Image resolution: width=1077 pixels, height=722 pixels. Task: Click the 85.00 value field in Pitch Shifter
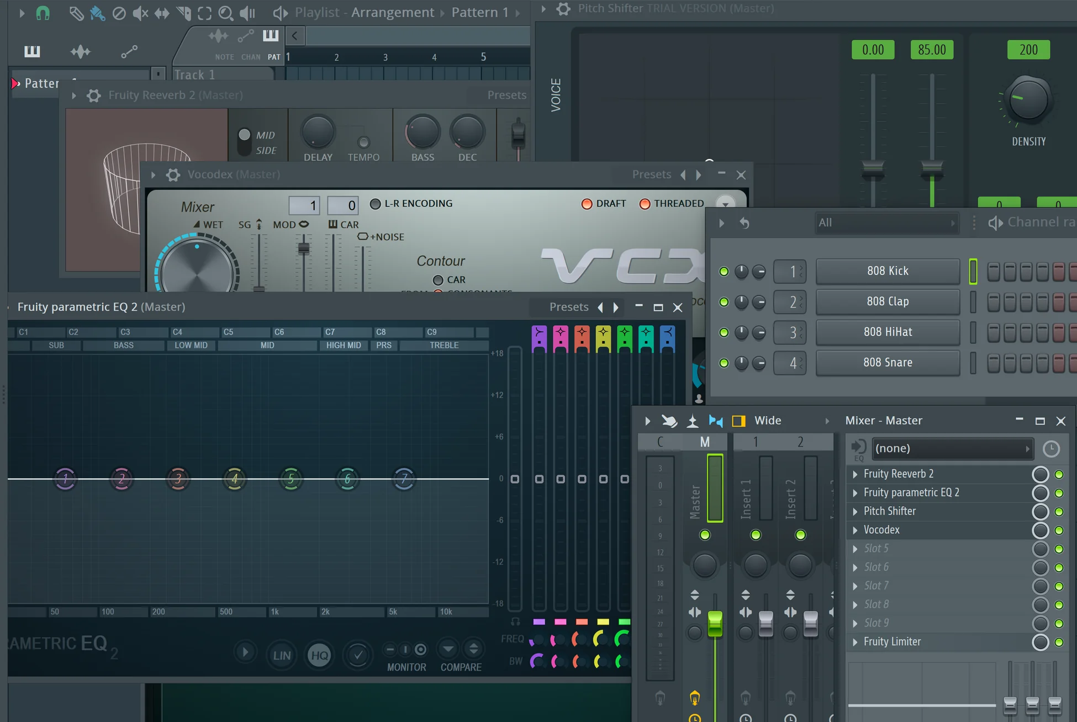932,50
